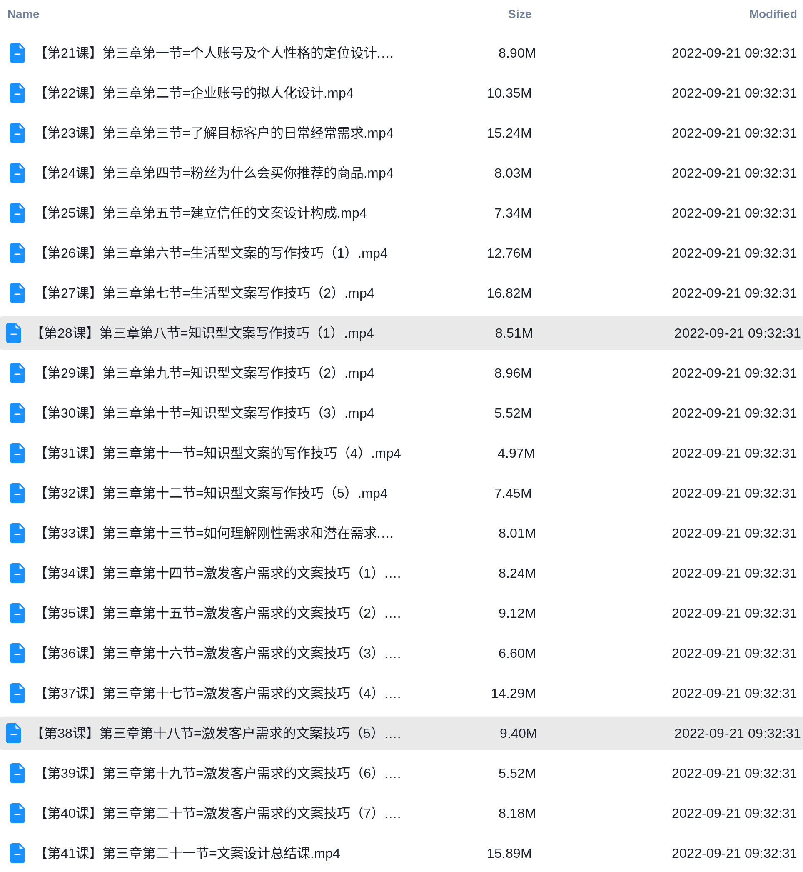Click the file icon for 第38课
The height and width of the screenshot is (872, 803).
pos(14,733)
